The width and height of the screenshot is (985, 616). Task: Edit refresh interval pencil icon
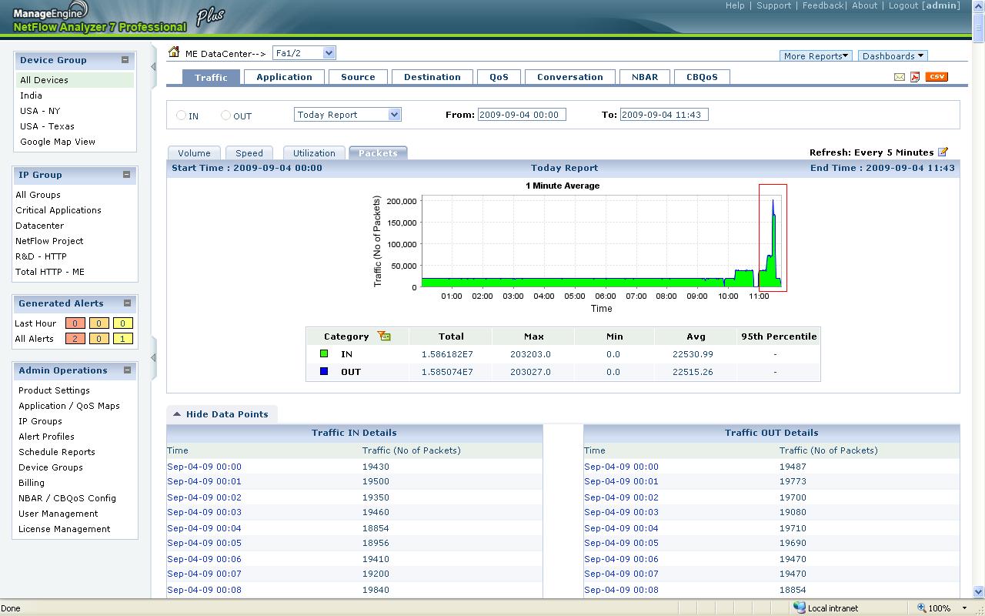tap(943, 152)
